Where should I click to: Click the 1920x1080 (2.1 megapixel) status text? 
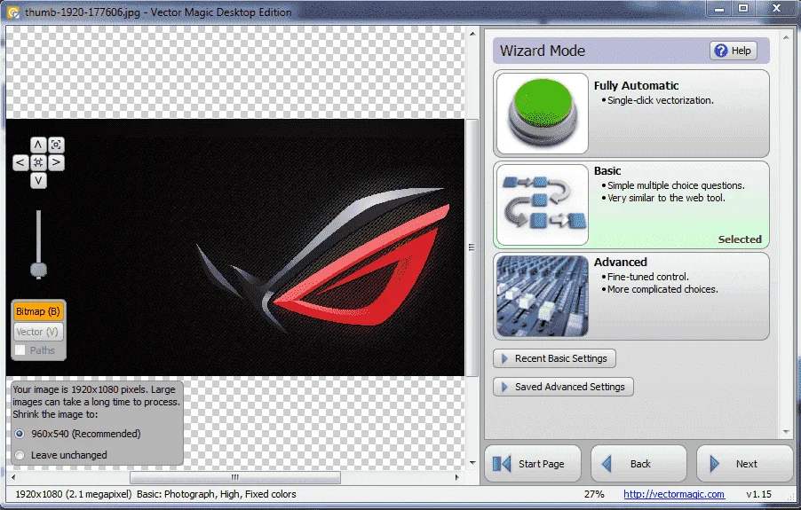tap(73, 494)
